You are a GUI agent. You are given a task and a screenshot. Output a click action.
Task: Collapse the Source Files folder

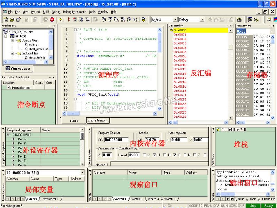[12, 40]
